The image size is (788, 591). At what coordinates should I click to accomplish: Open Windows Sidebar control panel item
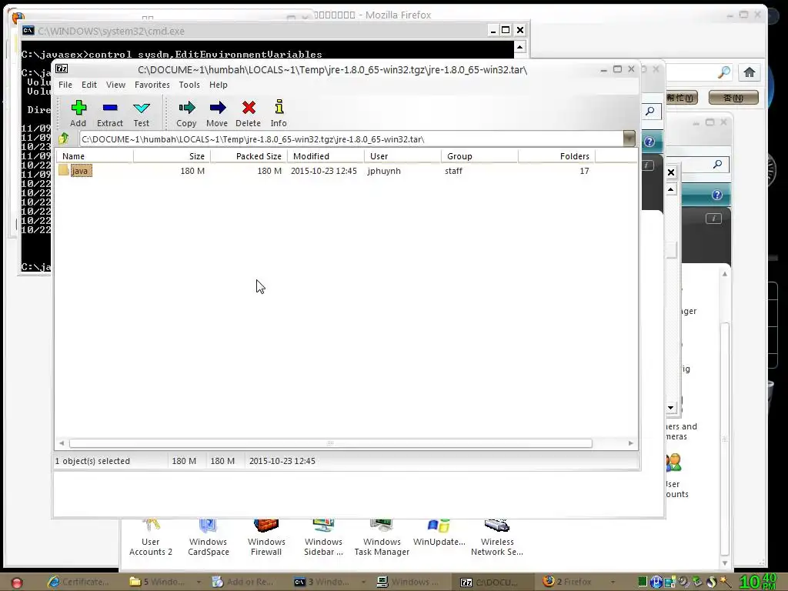pyautogui.click(x=323, y=539)
